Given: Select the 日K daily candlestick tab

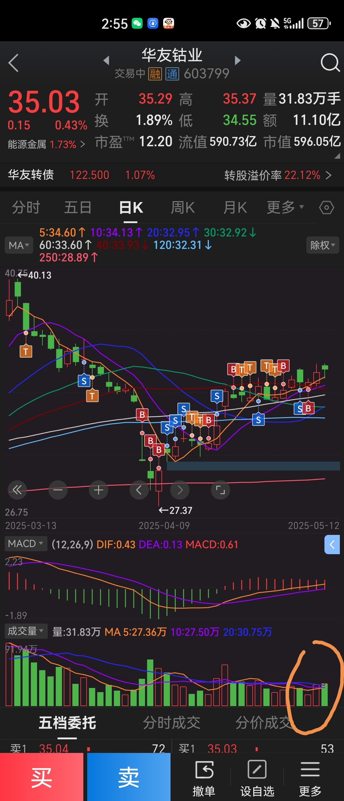Looking at the screenshot, I should coord(131,207).
